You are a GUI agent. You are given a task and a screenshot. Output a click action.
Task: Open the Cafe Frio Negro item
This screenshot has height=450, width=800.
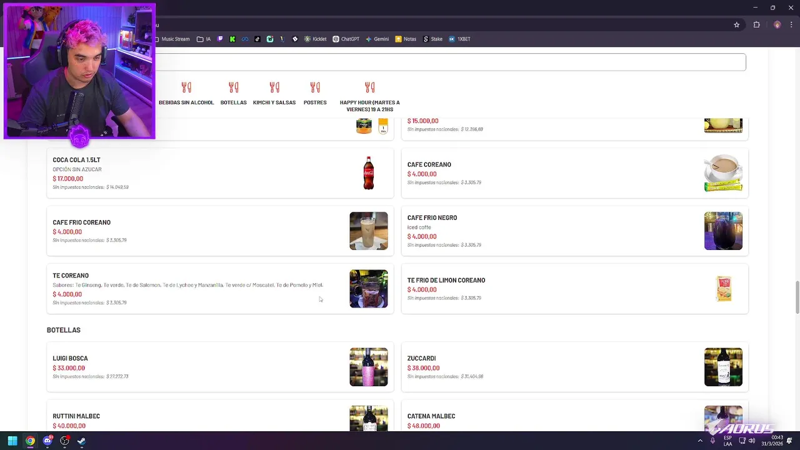click(x=574, y=231)
